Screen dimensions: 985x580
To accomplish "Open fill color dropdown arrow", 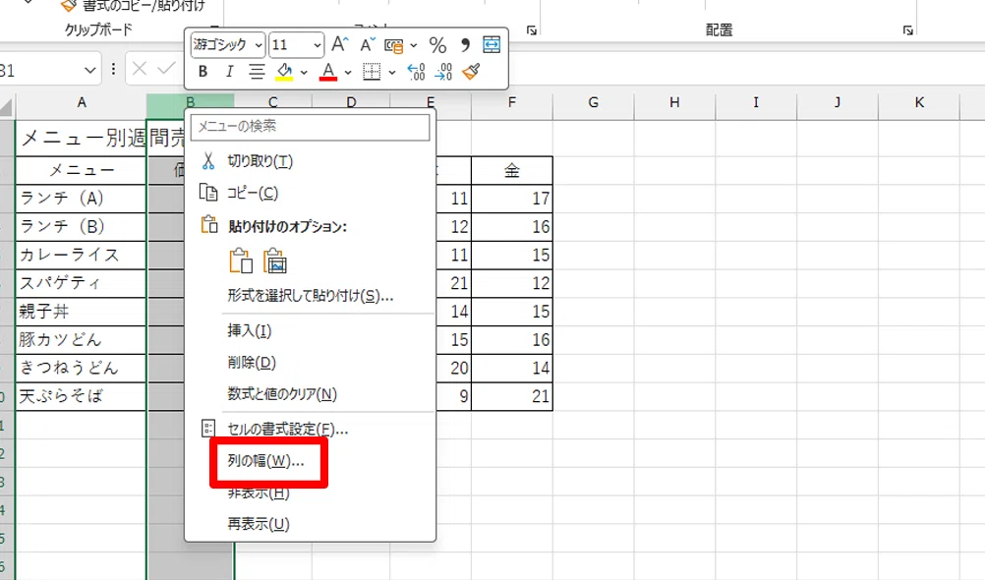I will 304,73.
